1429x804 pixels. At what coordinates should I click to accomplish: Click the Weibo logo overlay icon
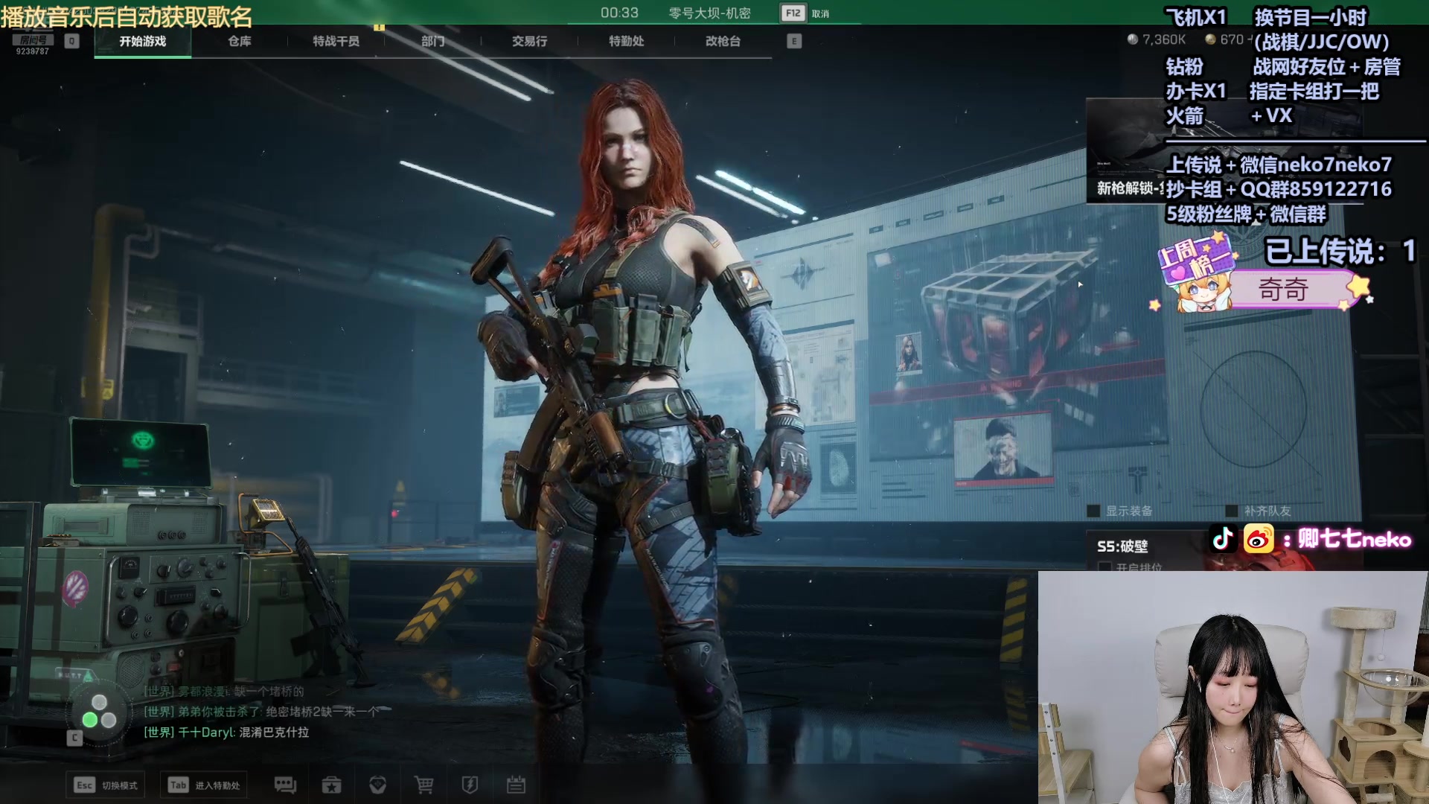tap(1259, 538)
